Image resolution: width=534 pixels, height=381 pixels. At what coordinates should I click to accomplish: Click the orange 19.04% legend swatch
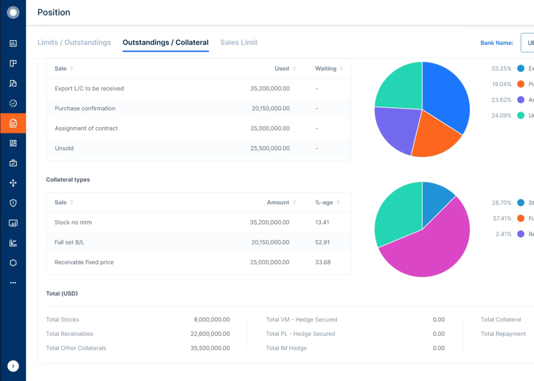click(x=520, y=84)
